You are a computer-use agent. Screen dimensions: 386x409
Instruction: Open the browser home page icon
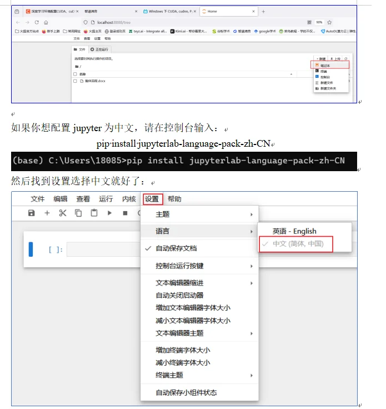click(x=46, y=22)
